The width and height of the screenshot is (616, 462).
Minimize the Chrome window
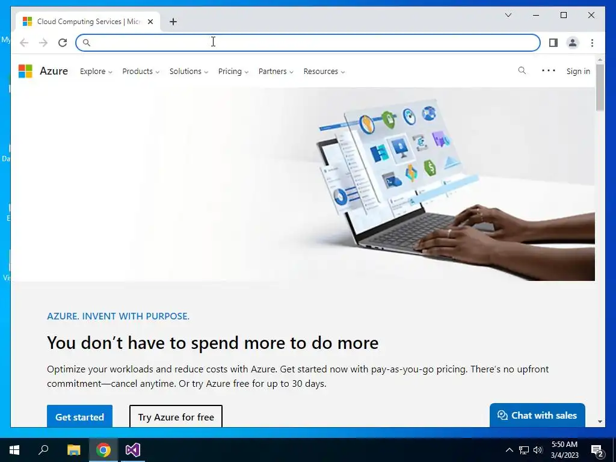(x=536, y=15)
